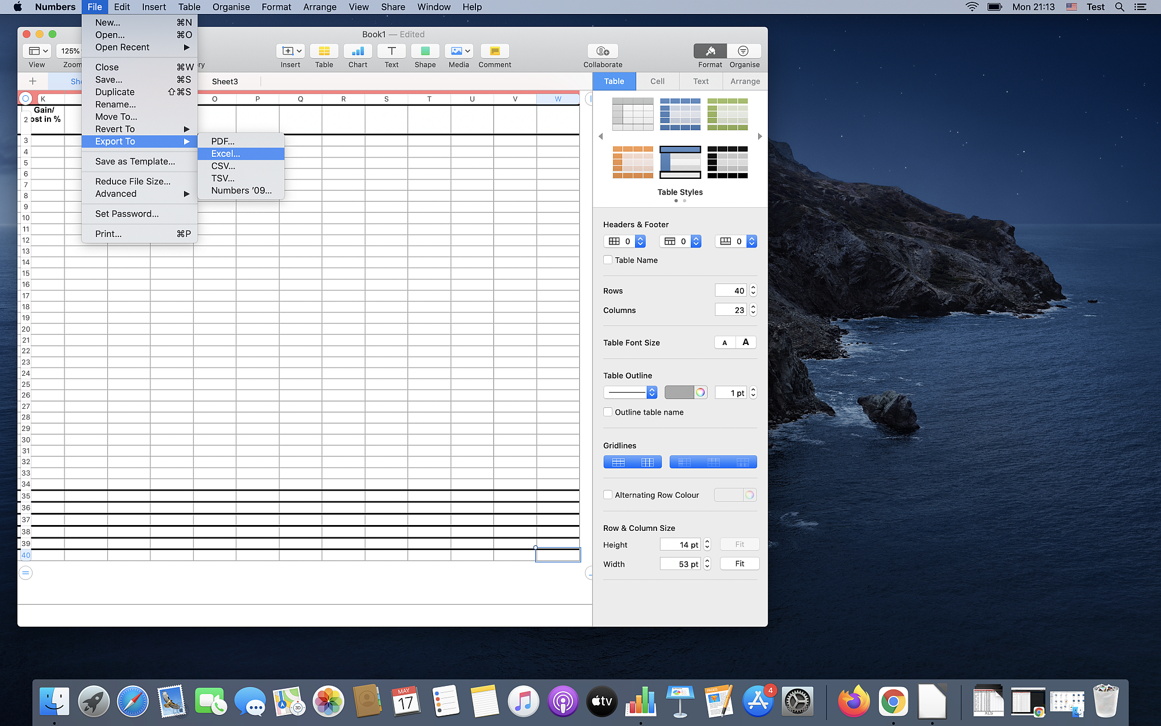Click the Width Fit button
The width and height of the screenshot is (1161, 726).
[x=739, y=564]
